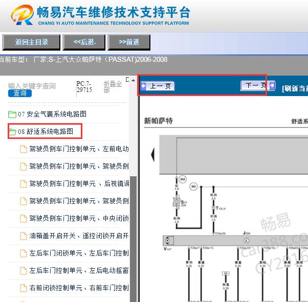Viewport: 308px width, 302px height.
Task: Go to next page with 下一页
Action: click(x=255, y=86)
